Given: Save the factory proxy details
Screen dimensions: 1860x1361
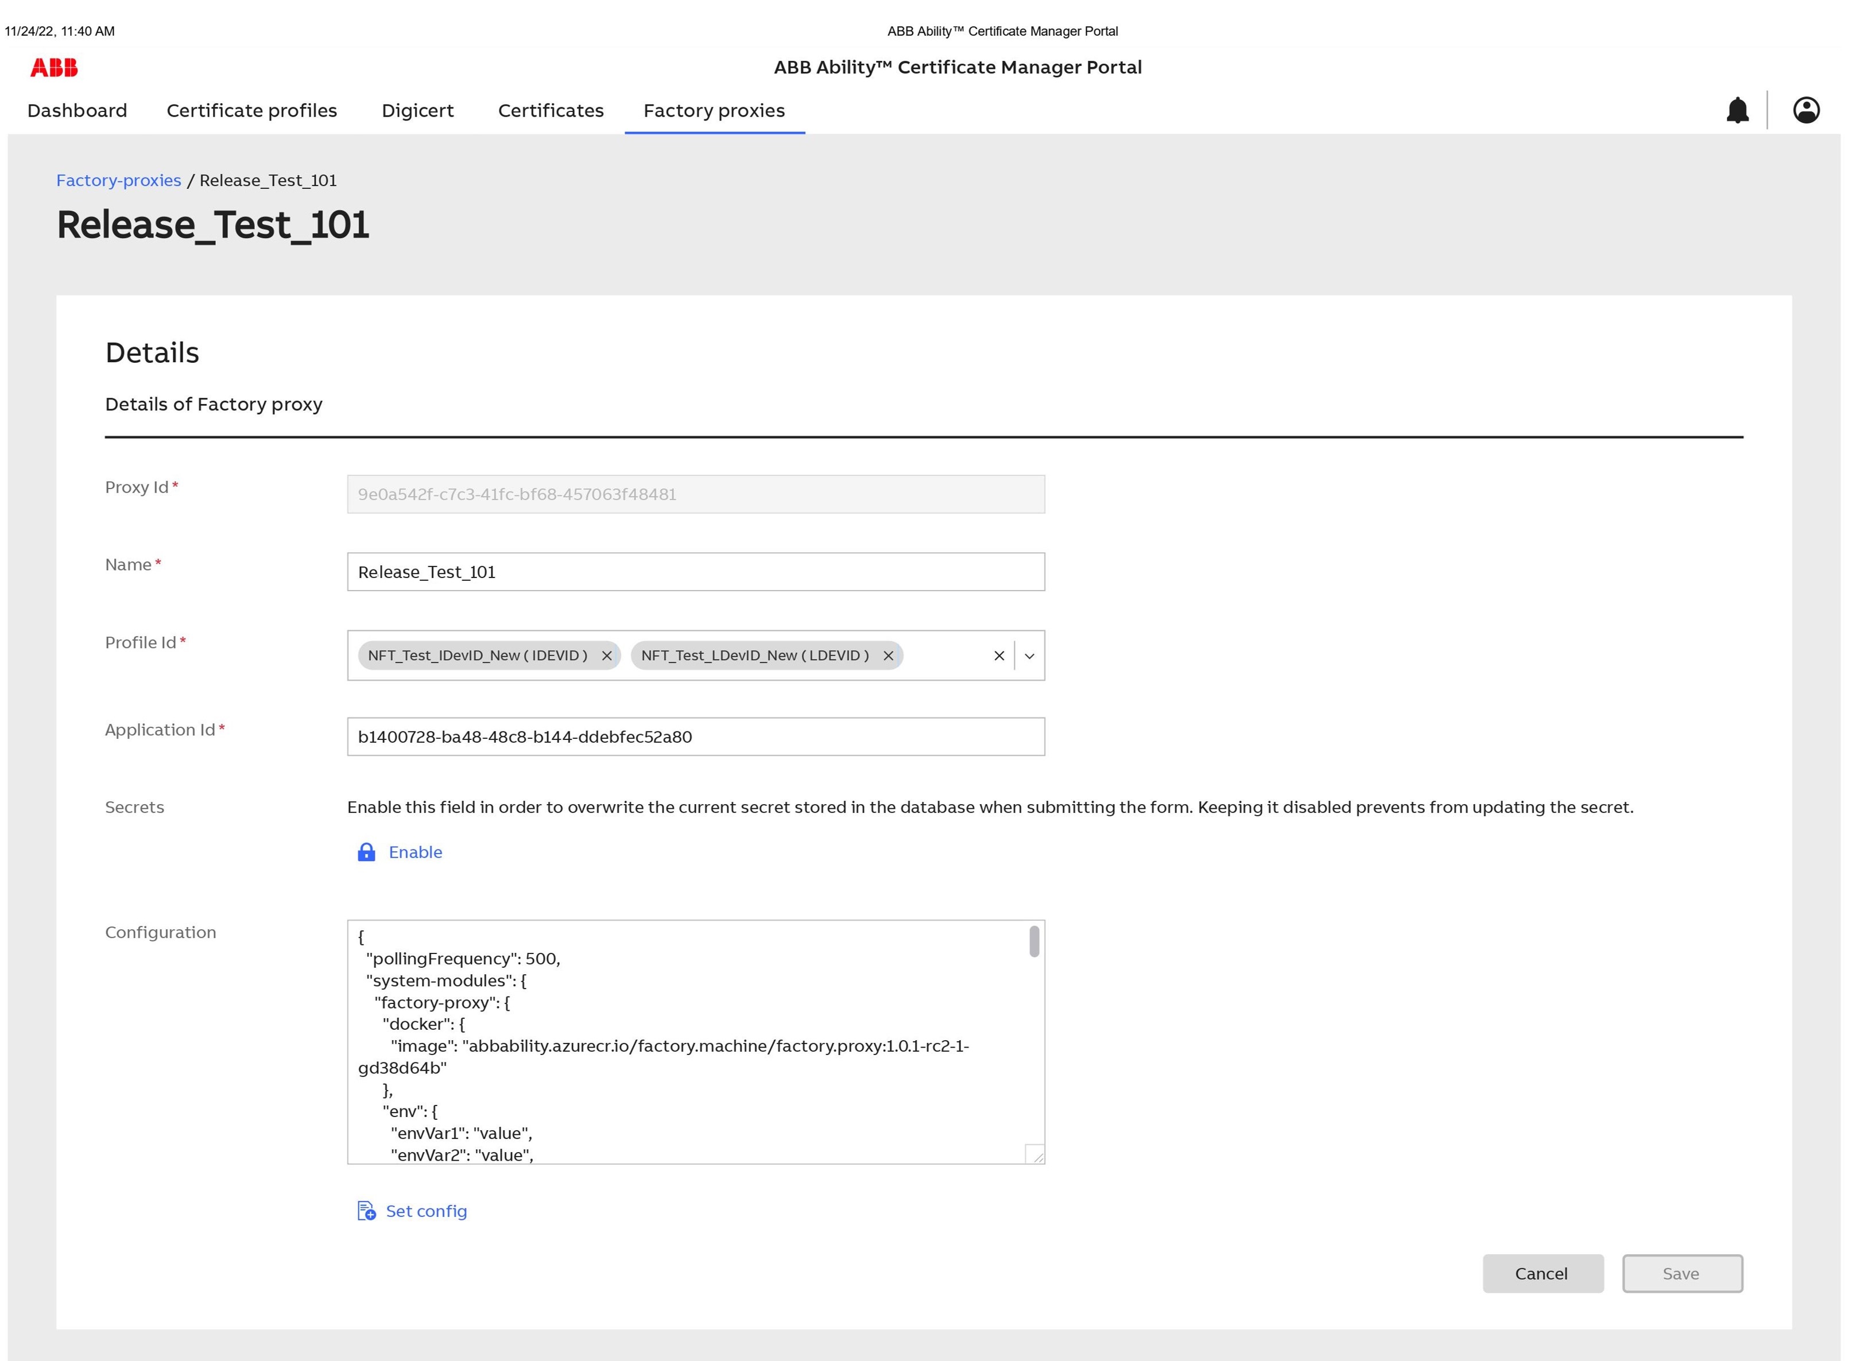Looking at the screenshot, I should [1682, 1274].
